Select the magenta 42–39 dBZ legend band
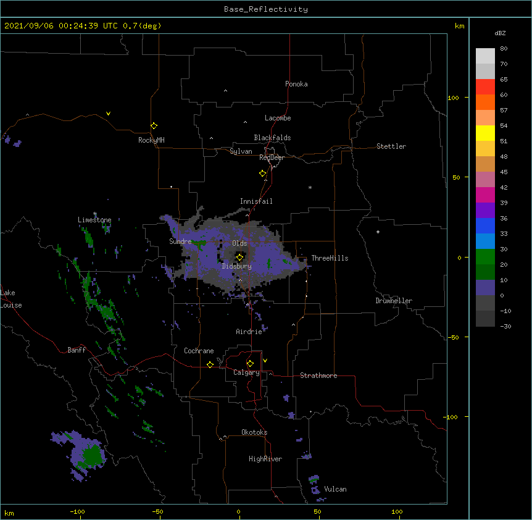The height and width of the screenshot is (520, 532). [485, 195]
